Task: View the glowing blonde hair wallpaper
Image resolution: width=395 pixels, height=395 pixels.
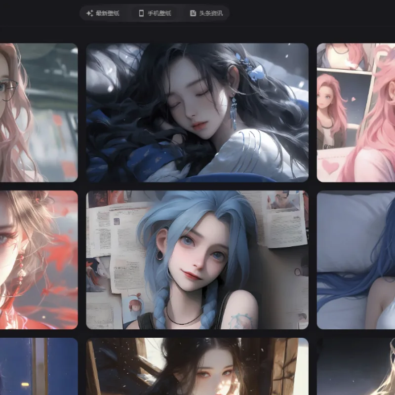Action: pyautogui.click(x=356, y=366)
